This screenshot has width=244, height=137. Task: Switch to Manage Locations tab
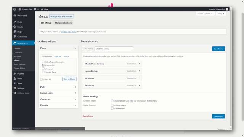click(63, 23)
